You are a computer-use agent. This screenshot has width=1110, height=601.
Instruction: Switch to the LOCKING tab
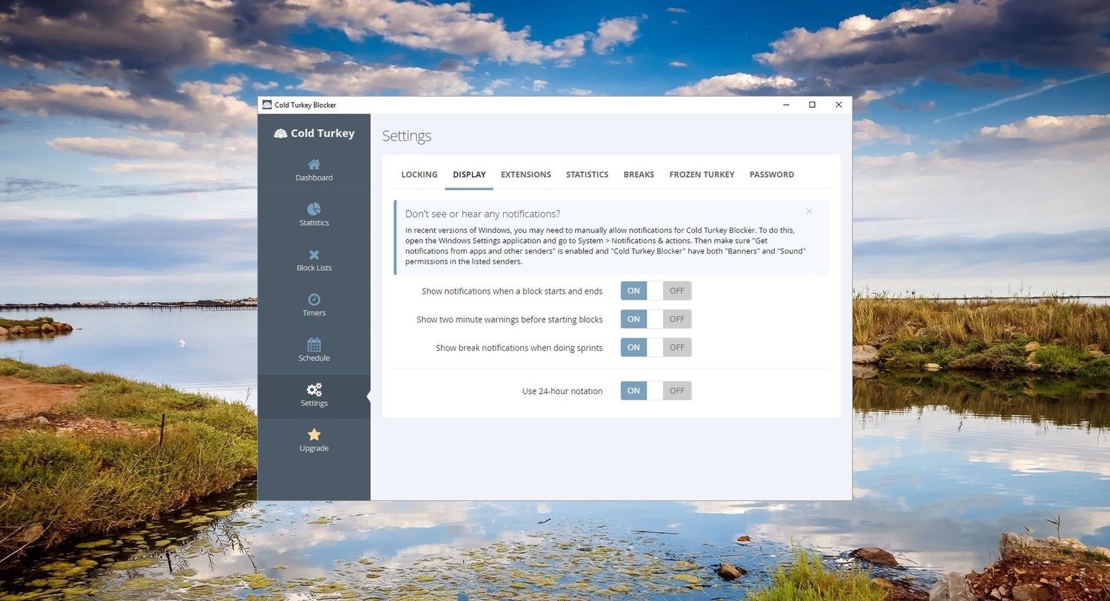tap(419, 175)
